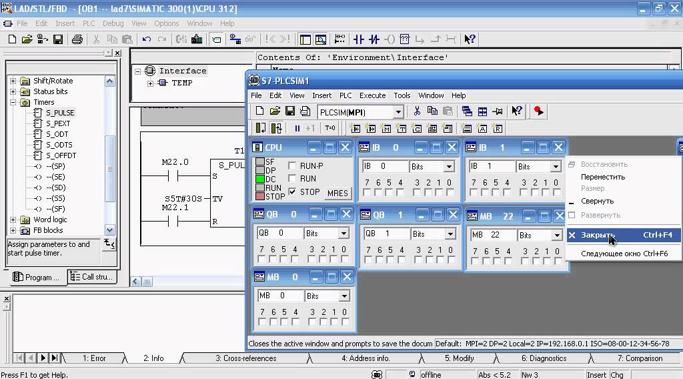683x379 pixels.
Task: Insert a normally closed contact
Action: [374, 39]
